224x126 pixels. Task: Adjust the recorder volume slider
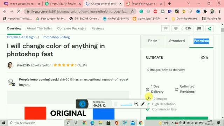pyautogui.click(x=127, y=105)
